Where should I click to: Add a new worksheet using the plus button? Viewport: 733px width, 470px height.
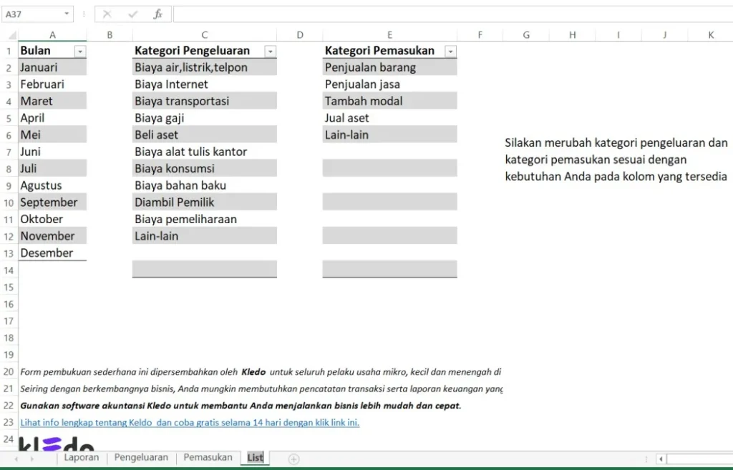tap(293, 458)
